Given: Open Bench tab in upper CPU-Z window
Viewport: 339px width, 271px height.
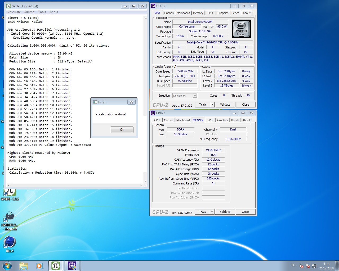Looking at the screenshot, I should [235, 13].
